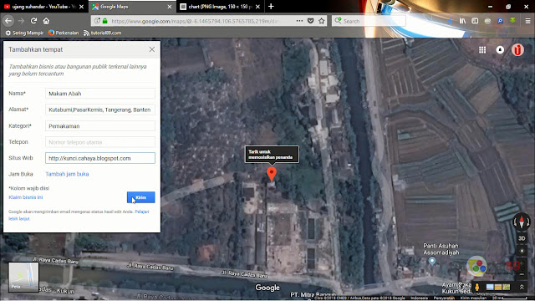Switch to Peta map layer thumbnail
This screenshot has width=535, height=301.
click(23, 277)
